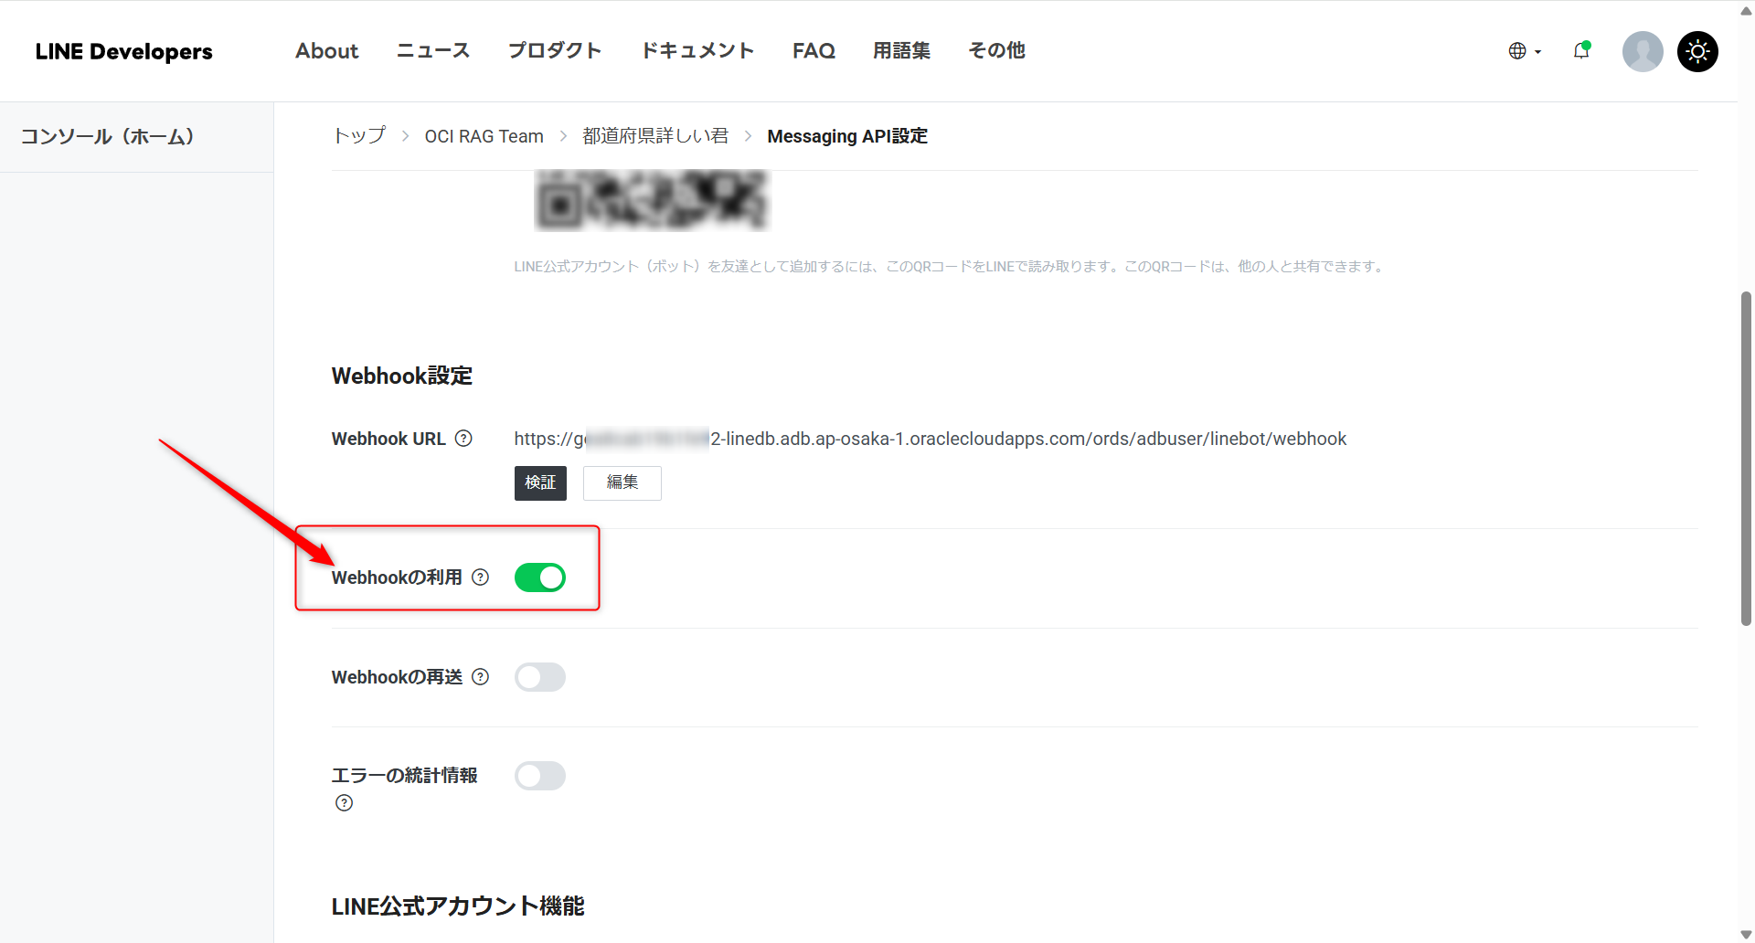
Task: Enable the エラーの統計情報 toggle
Action: coord(540,776)
